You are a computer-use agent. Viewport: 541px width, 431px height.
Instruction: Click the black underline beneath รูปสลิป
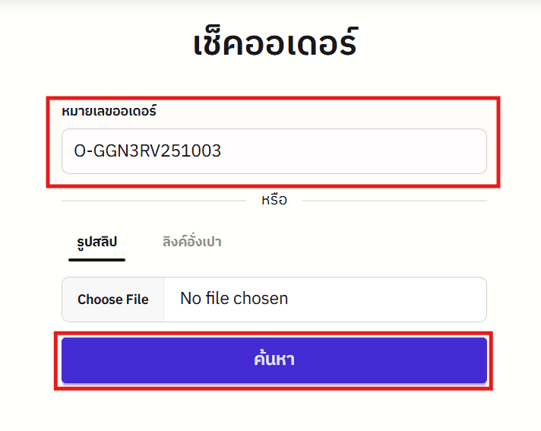coord(96,260)
